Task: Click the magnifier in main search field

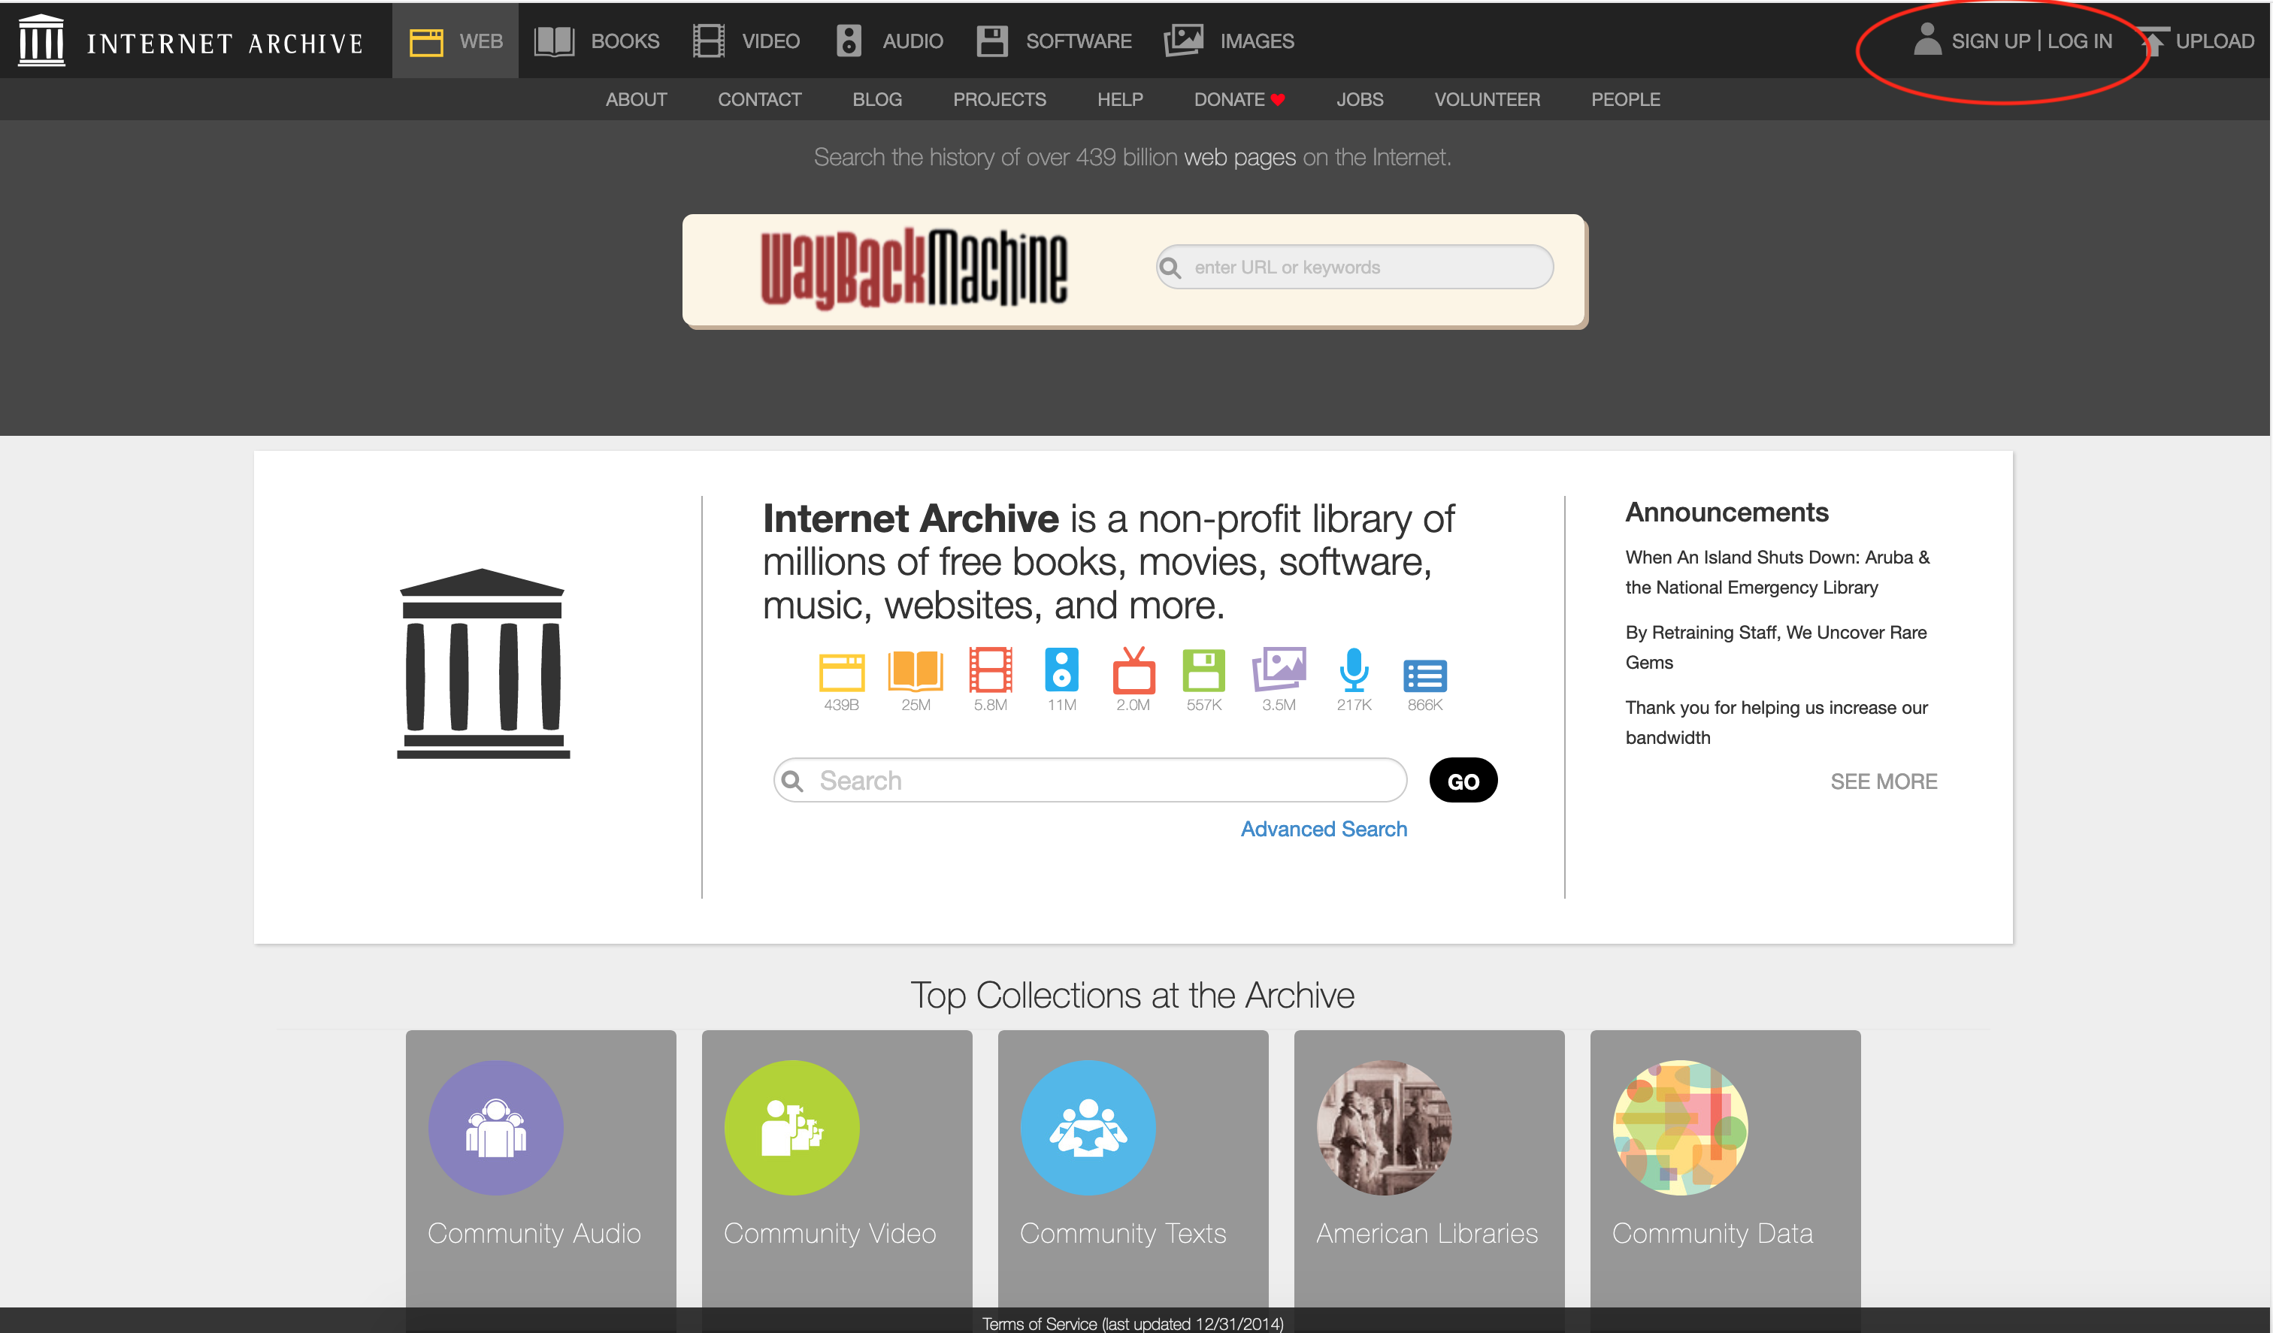Action: pos(792,781)
